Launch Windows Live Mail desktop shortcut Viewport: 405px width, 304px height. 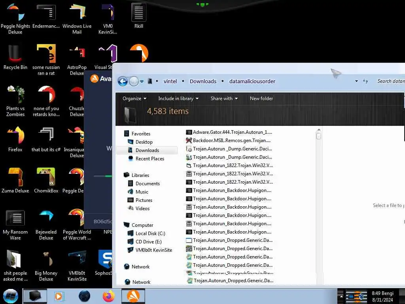click(77, 18)
